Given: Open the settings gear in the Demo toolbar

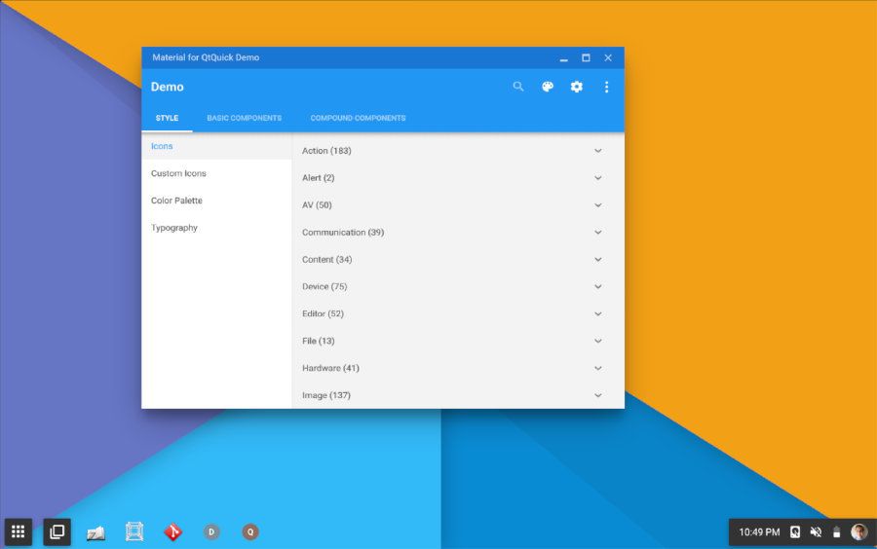Looking at the screenshot, I should point(577,87).
